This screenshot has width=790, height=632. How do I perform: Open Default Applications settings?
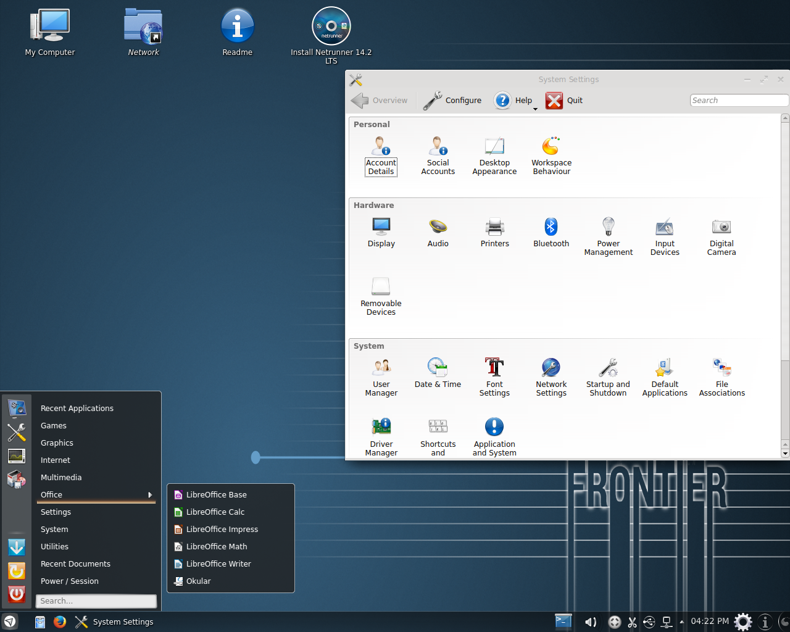[665, 377]
